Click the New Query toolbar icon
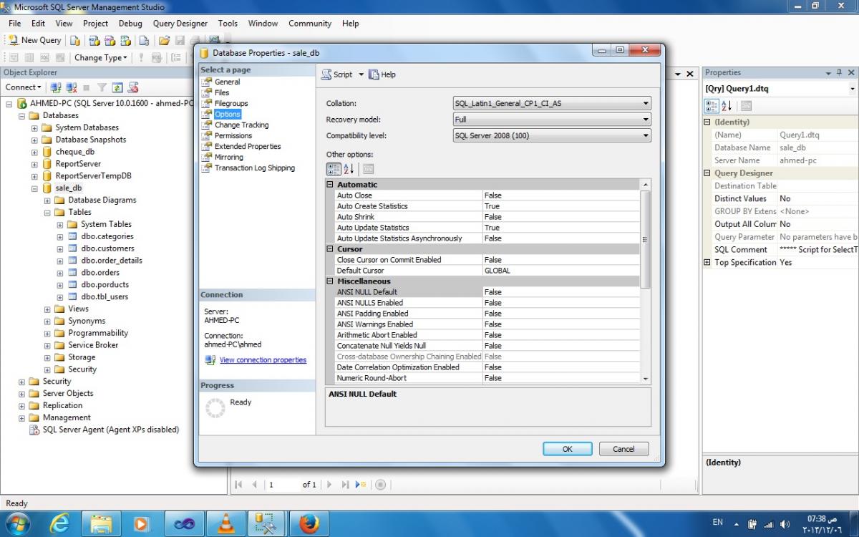859x537 pixels. point(13,40)
